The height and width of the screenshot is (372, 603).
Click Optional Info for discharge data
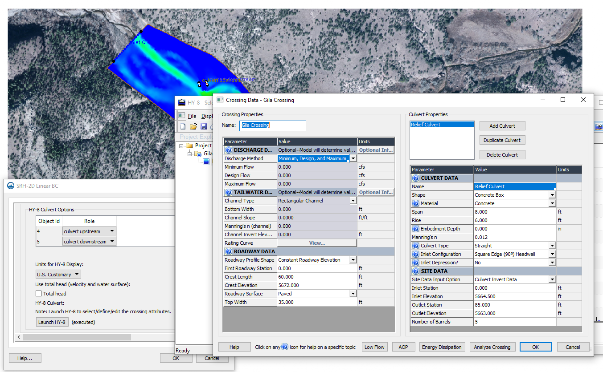click(x=376, y=150)
